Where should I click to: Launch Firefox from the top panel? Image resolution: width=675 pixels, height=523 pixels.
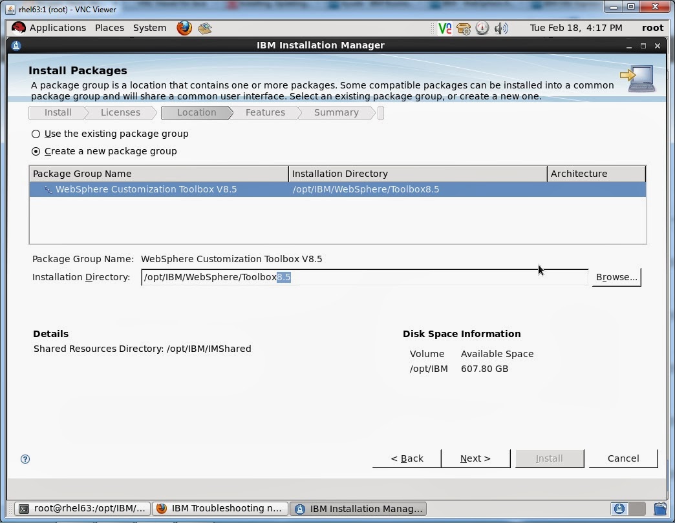184,28
